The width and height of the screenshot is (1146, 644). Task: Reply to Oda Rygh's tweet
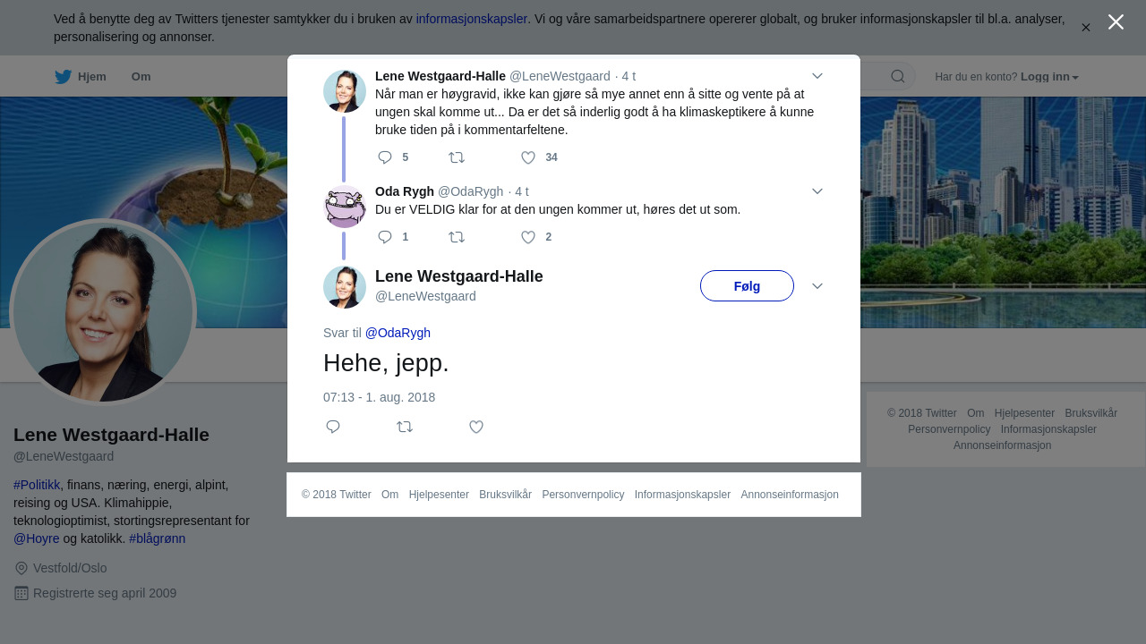pyautogui.click(x=385, y=237)
